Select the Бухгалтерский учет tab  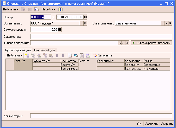19,50
